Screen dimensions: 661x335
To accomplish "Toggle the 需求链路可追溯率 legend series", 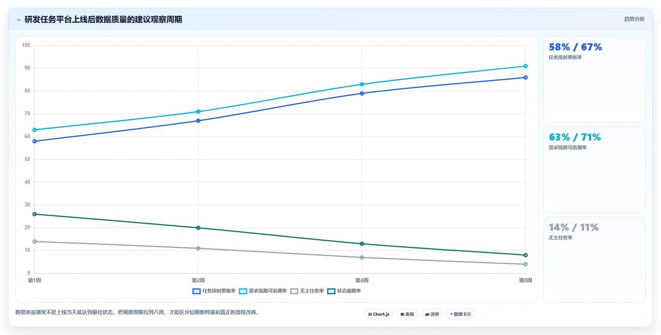I will tap(263, 291).
